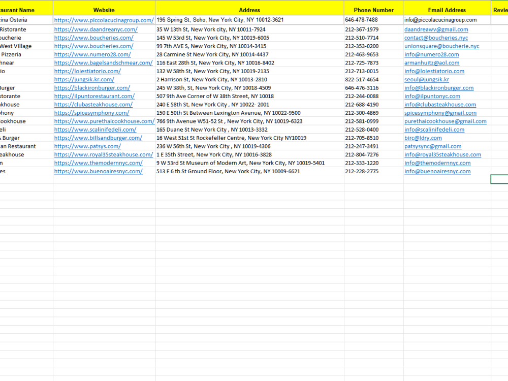Image resolution: width=508 pixels, height=381 pixels.
Task: Select address cell 35 W 13th St
Action: (249, 29)
